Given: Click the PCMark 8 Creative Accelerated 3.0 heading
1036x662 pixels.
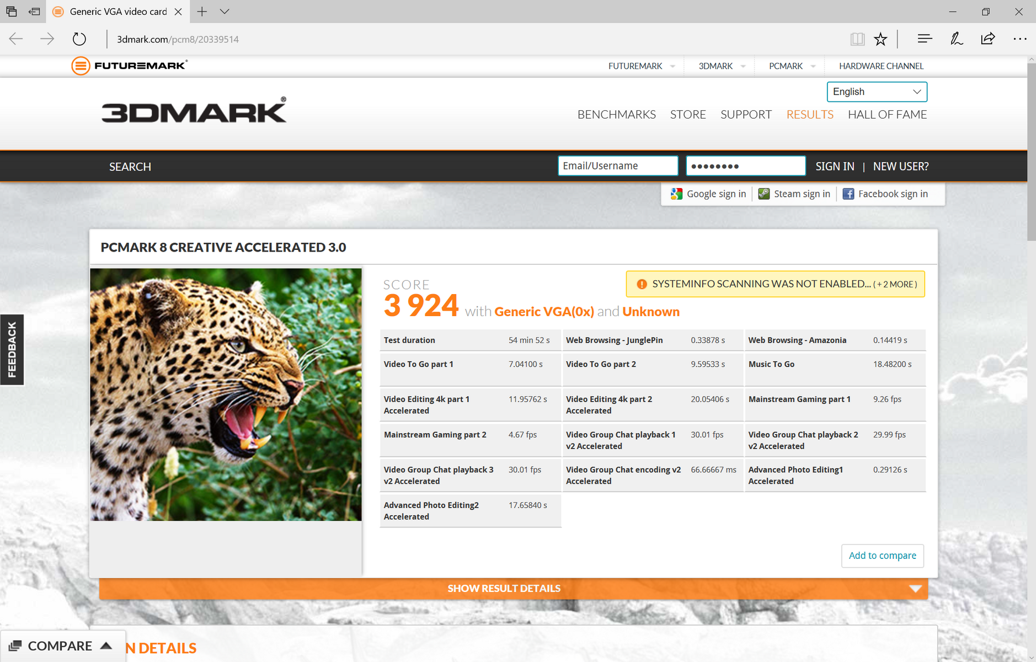Looking at the screenshot, I should coord(223,247).
